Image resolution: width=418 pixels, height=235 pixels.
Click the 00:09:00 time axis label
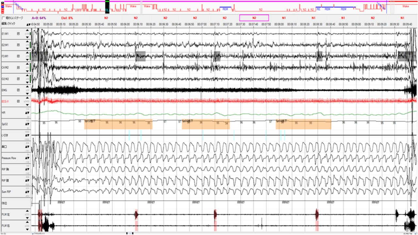[x=356, y=24]
